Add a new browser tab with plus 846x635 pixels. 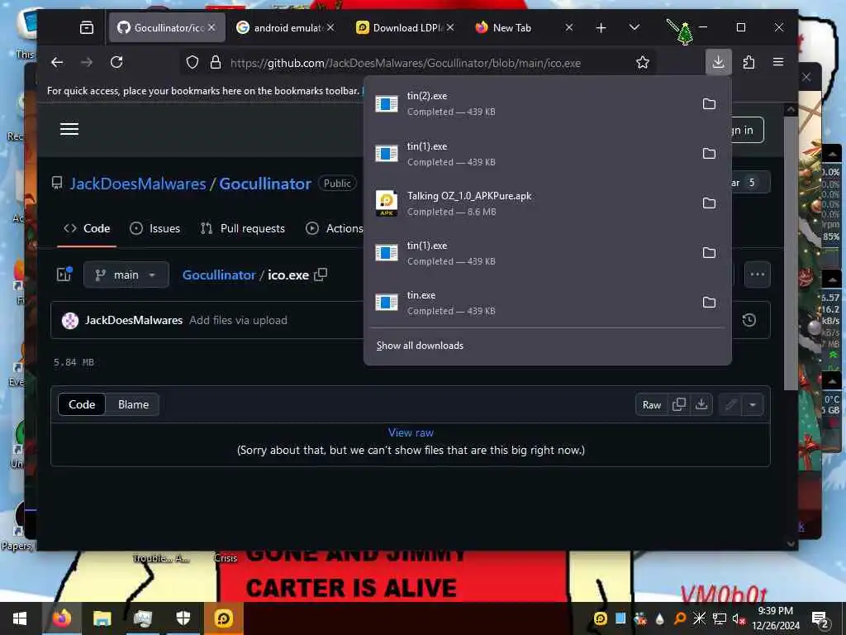[x=601, y=27]
